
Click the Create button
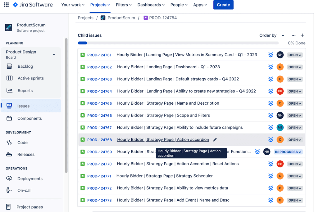click(223, 5)
